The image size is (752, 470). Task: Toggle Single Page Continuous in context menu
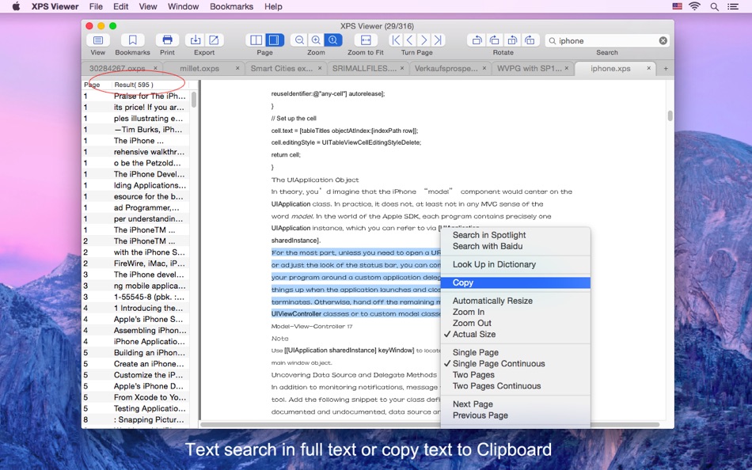[515, 363]
